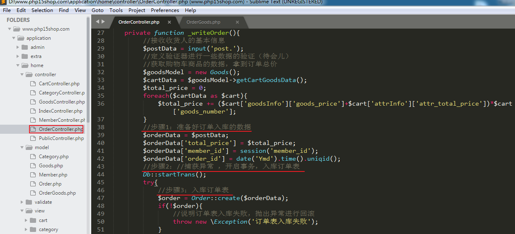
Task: Click the tab history forward arrow
Action: pyautogui.click(x=103, y=22)
